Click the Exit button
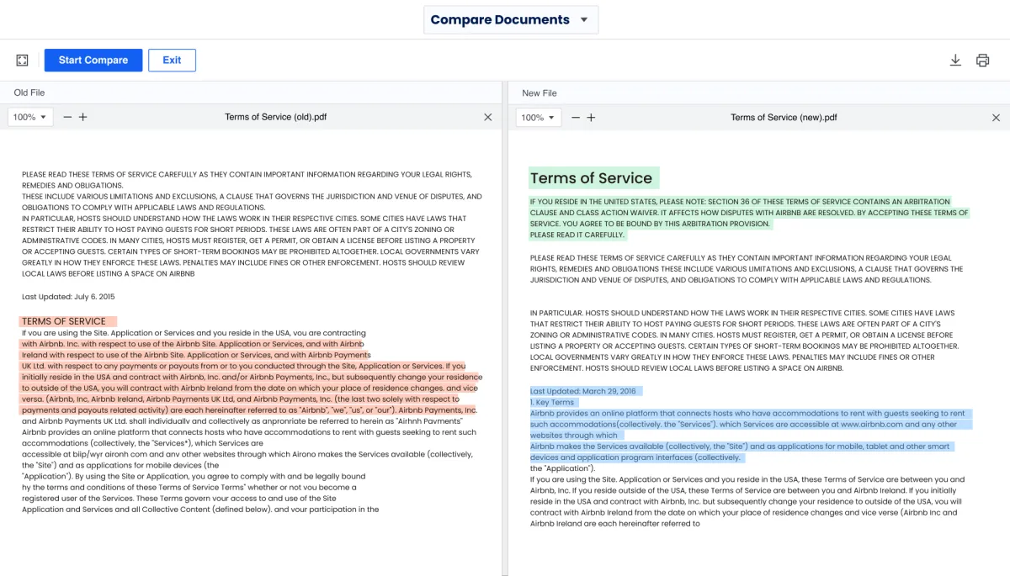The width and height of the screenshot is (1010, 576). pyautogui.click(x=172, y=61)
